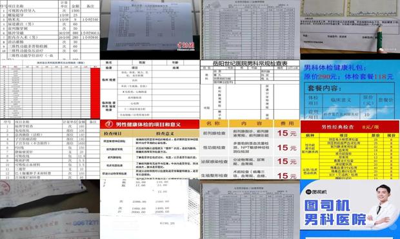Screen dimensions: 400x239
Task: Open the receipt photo numbered 0067277
Action: coord(50,209)
